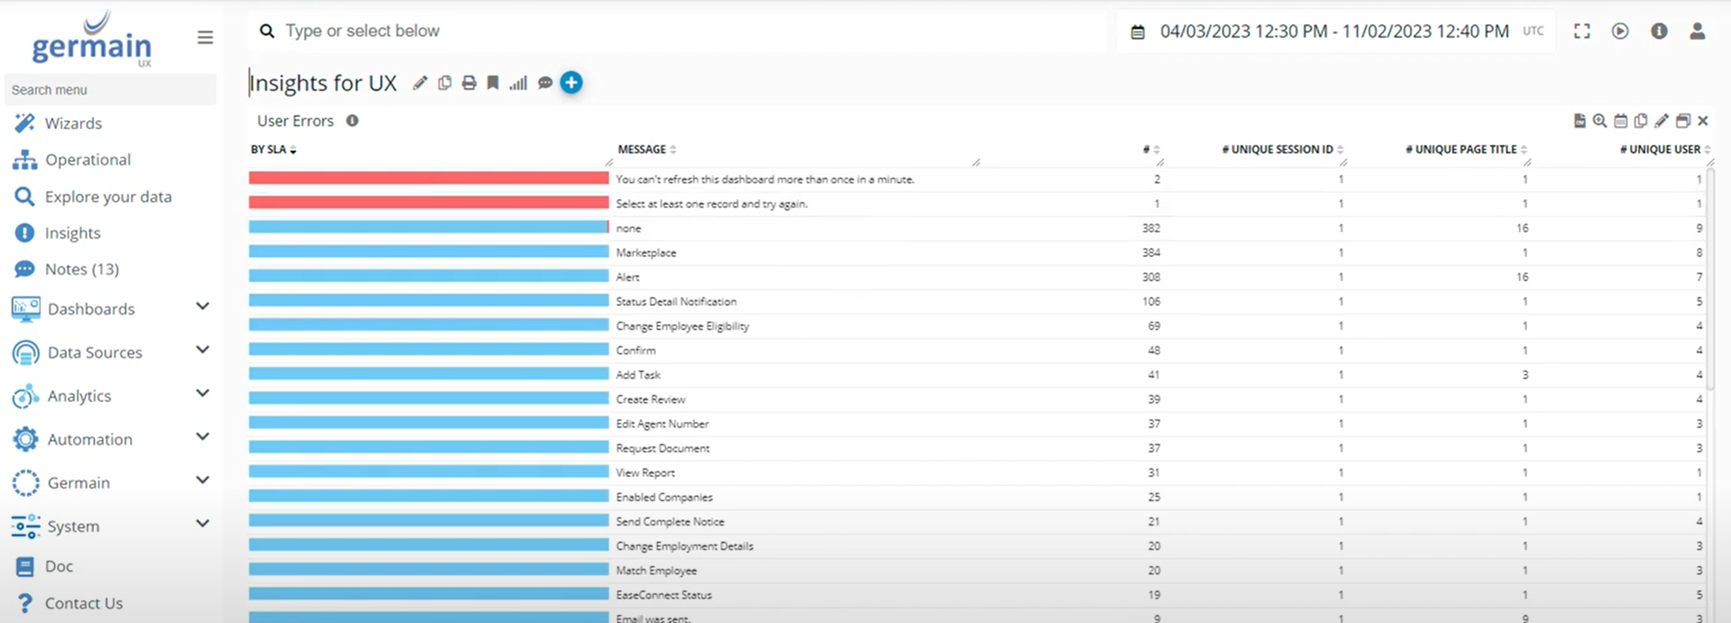Click the red SLA bar for the refresh error
1731x623 pixels.
pos(428,178)
